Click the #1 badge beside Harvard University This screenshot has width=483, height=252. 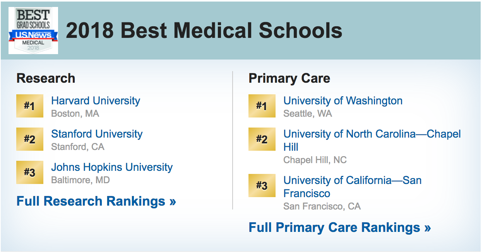pos(30,106)
